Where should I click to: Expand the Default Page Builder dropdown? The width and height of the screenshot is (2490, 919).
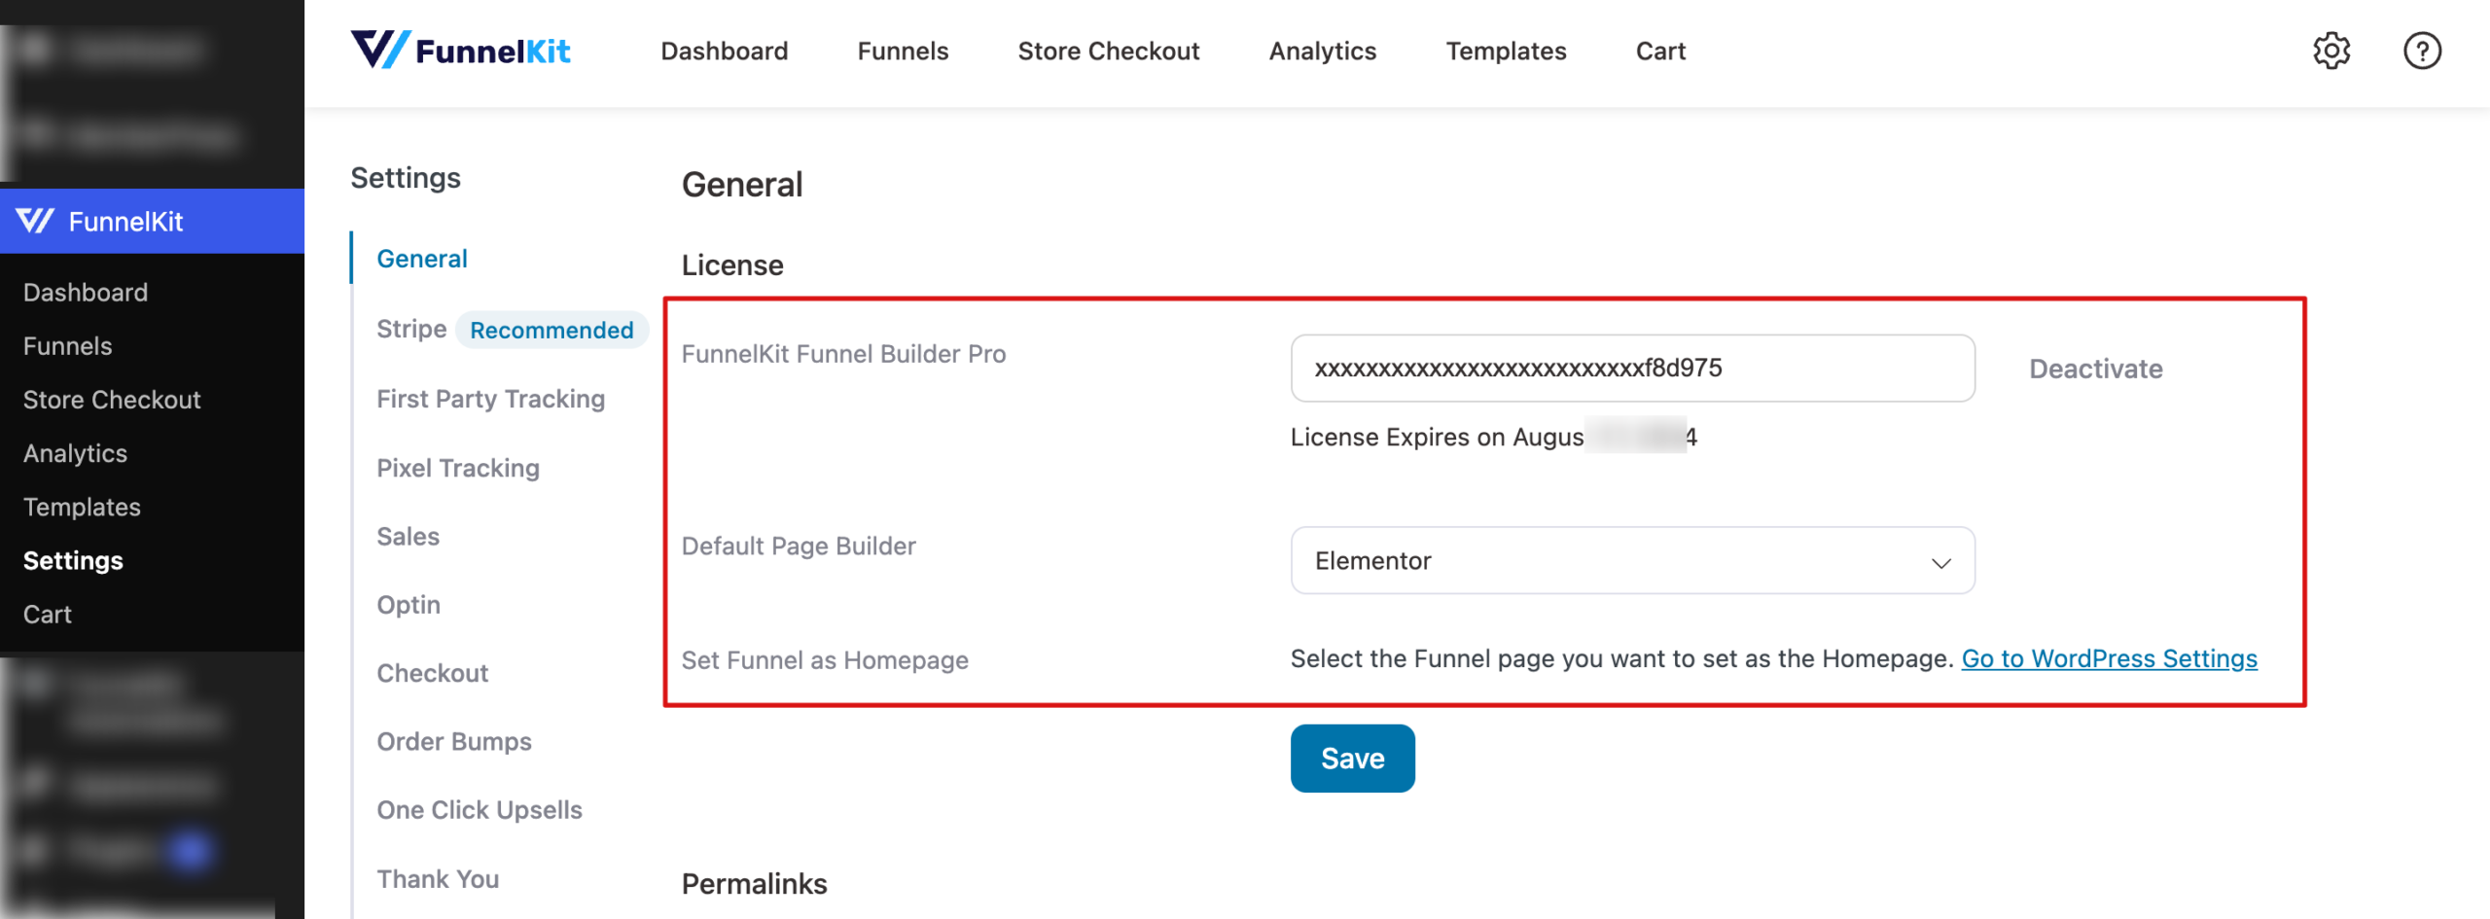(1632, 561)
